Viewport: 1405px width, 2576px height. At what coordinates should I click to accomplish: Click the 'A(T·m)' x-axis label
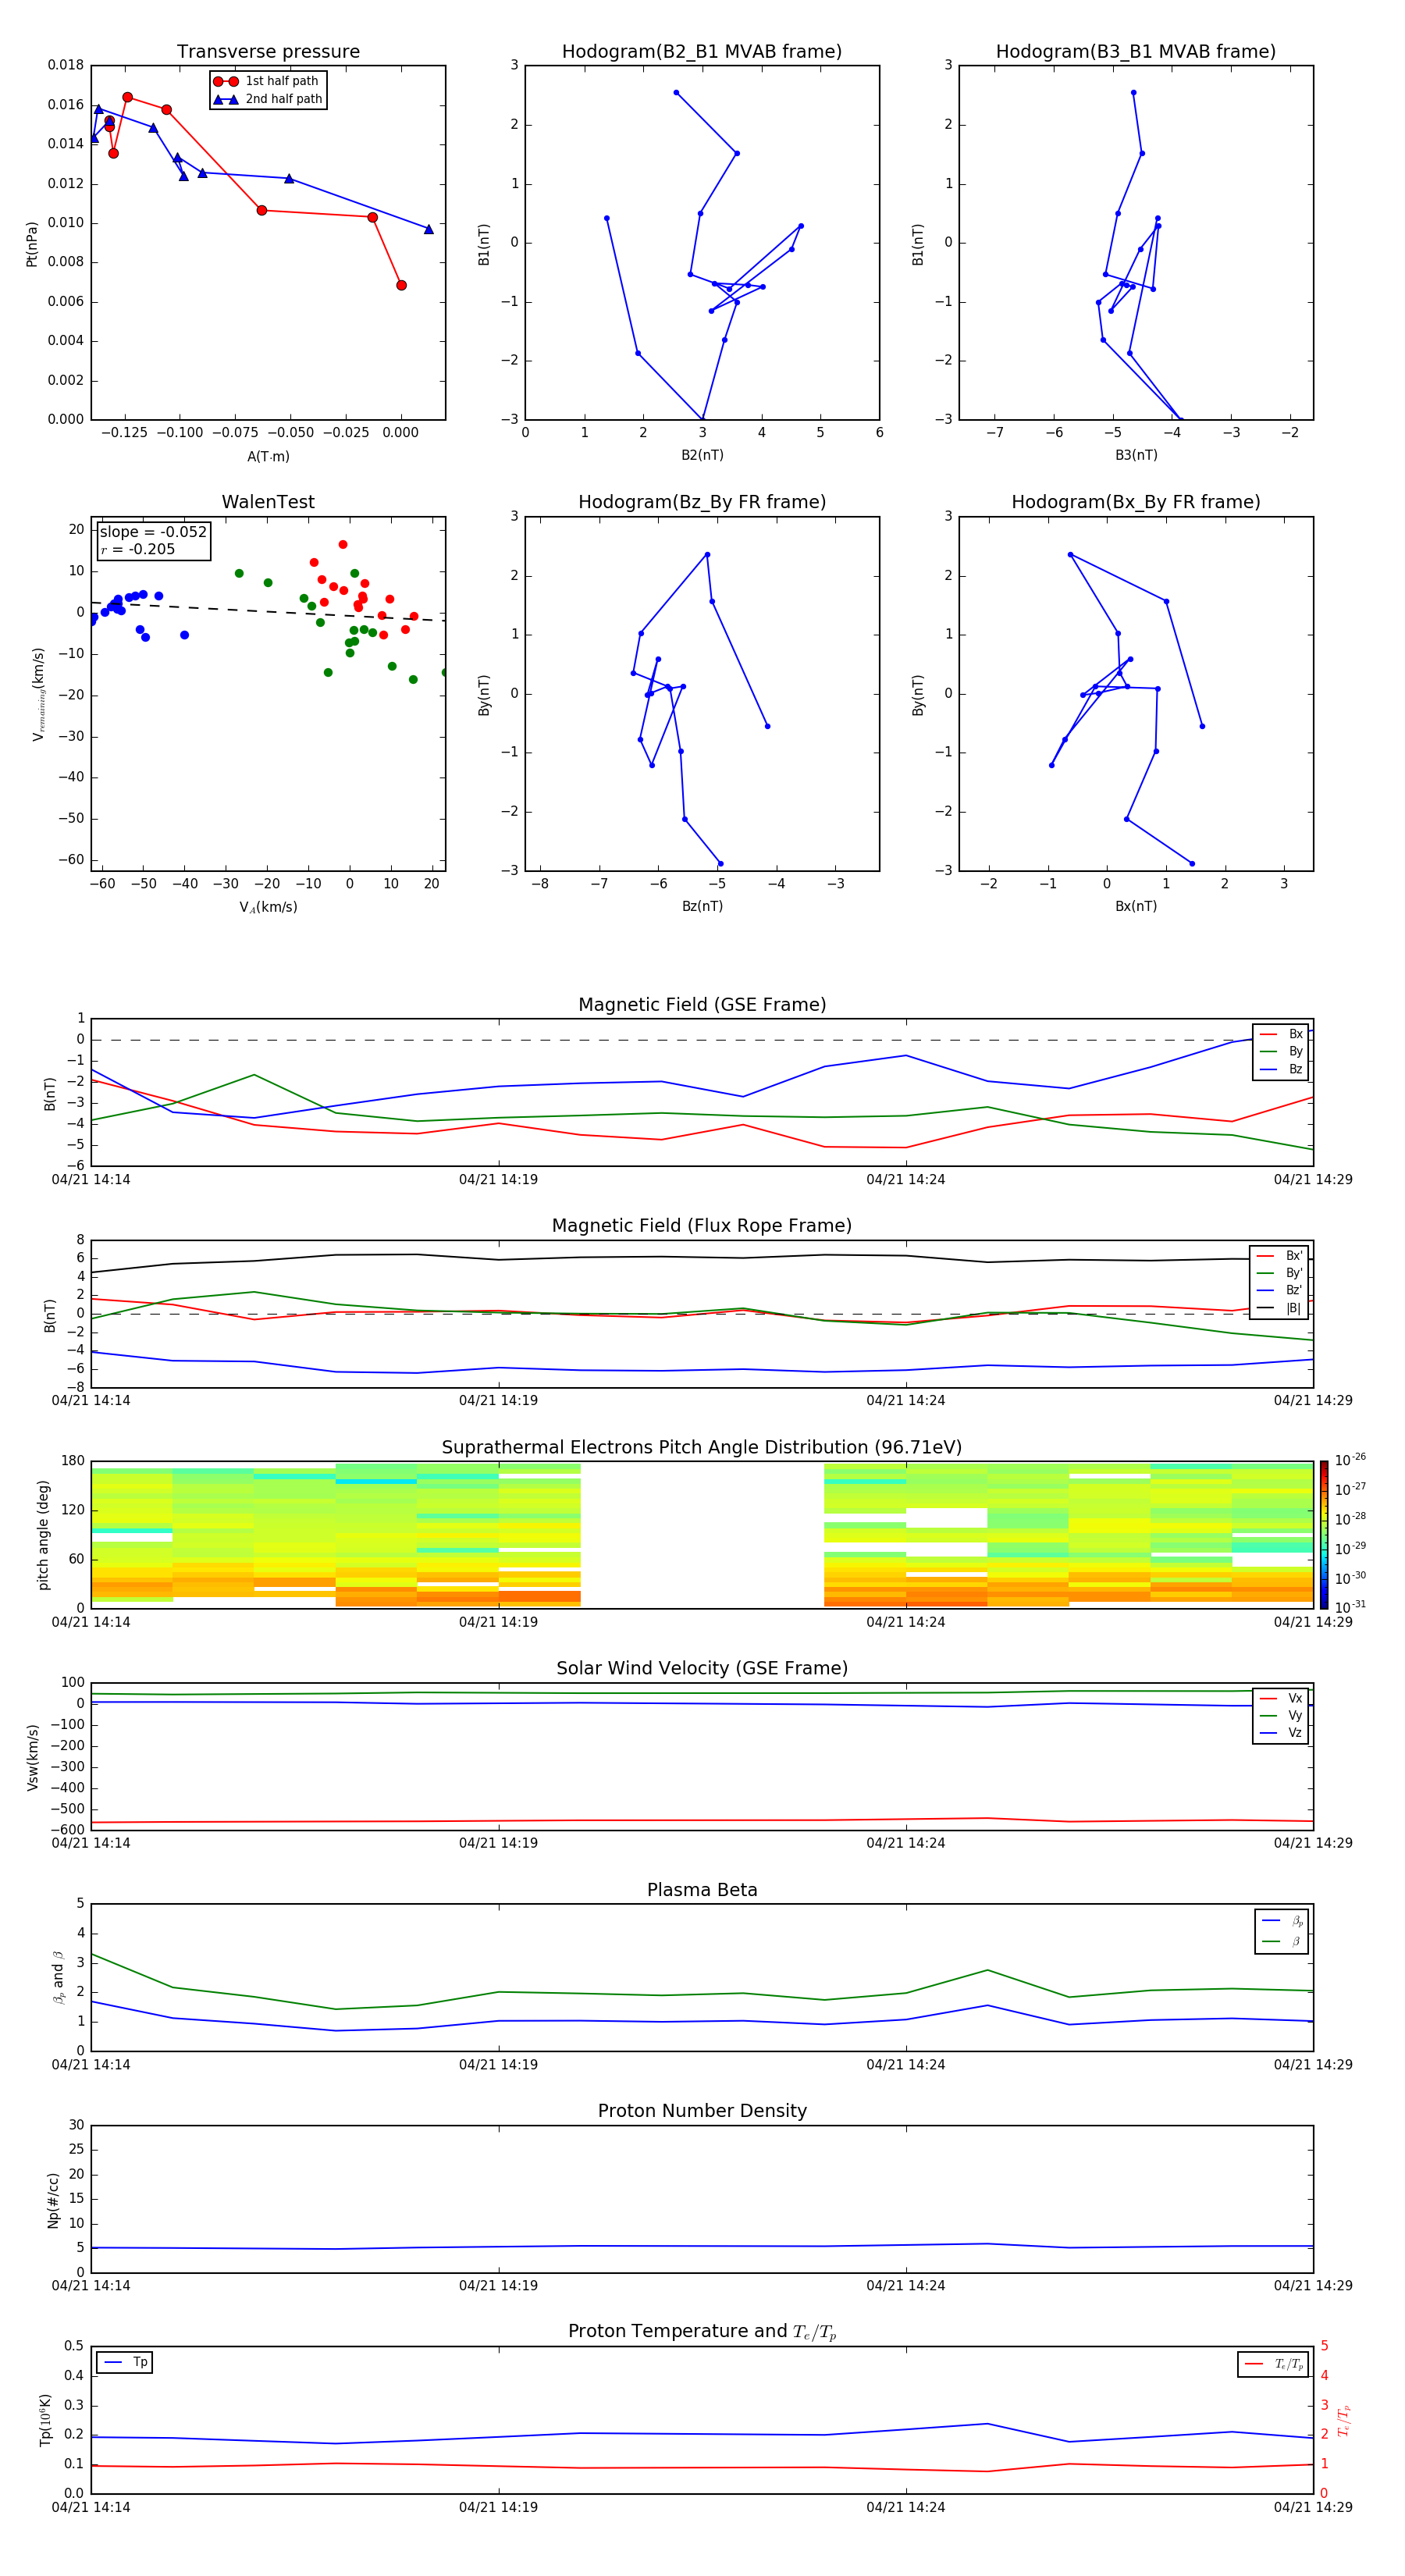click(x=268, y=457)
